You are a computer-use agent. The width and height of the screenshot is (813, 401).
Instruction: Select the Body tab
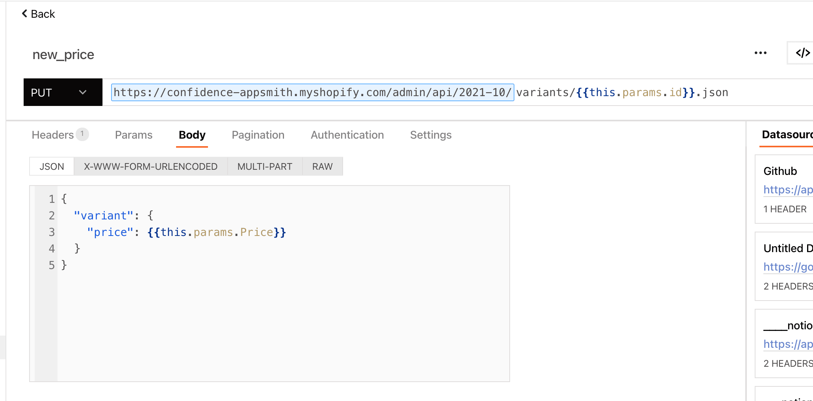coord(192,135)
